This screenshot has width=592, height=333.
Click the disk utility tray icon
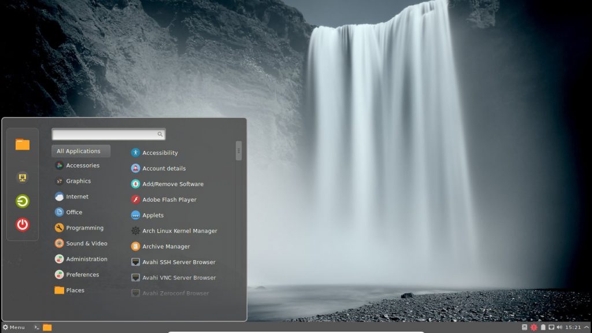click(x=524, y=327)
